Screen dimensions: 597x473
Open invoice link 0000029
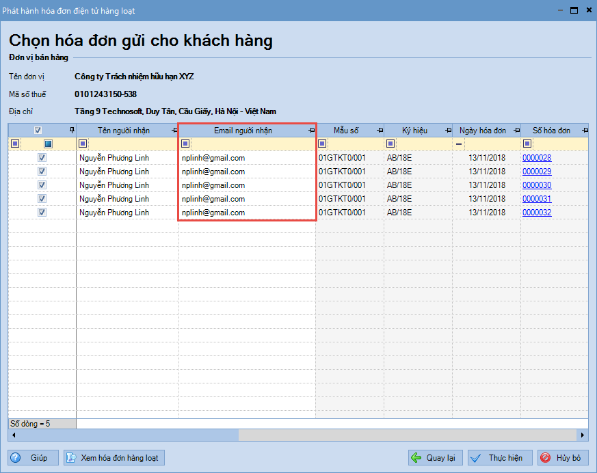point(537,172)
